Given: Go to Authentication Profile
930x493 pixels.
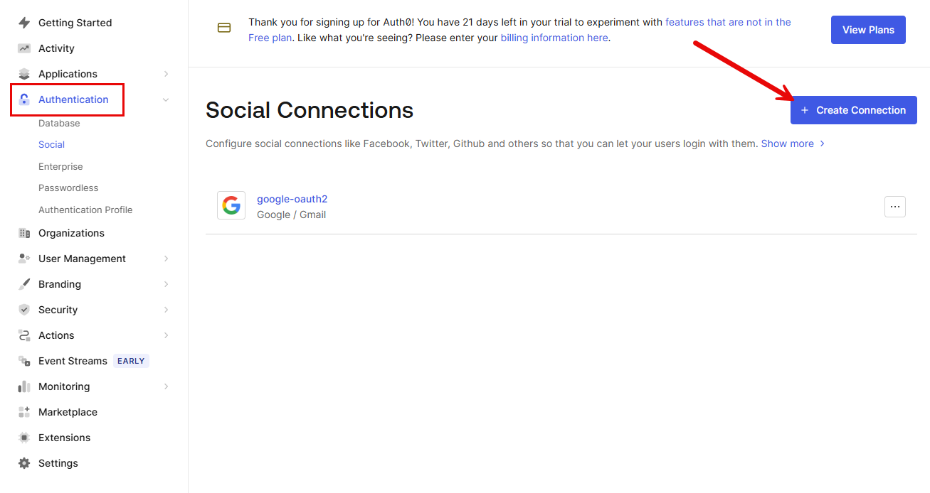Looking at the screenshot, I should pos(85,210).
